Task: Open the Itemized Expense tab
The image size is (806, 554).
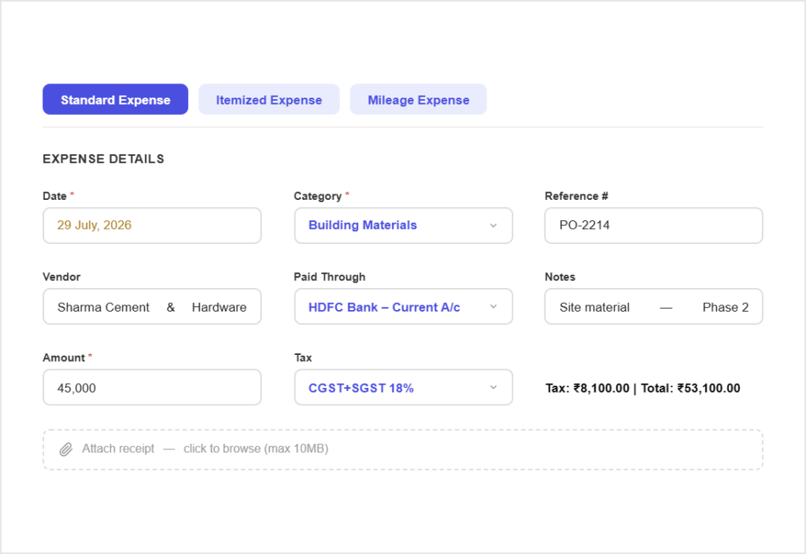Action: tap(269, 99)
